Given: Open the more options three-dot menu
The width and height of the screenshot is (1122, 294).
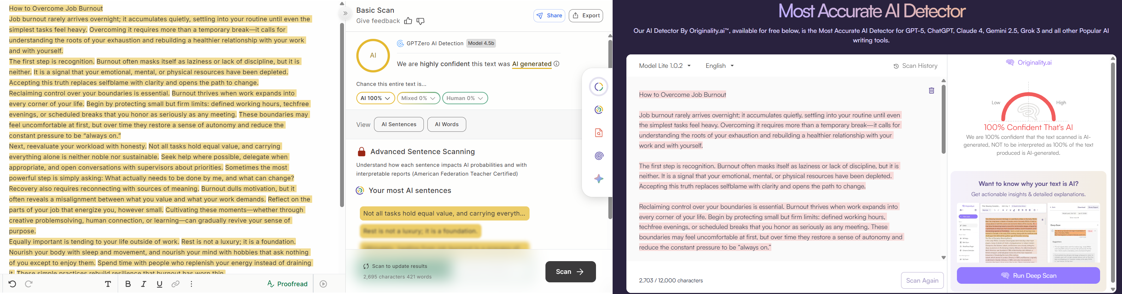Looking at the screenshot, I should 192,284.
